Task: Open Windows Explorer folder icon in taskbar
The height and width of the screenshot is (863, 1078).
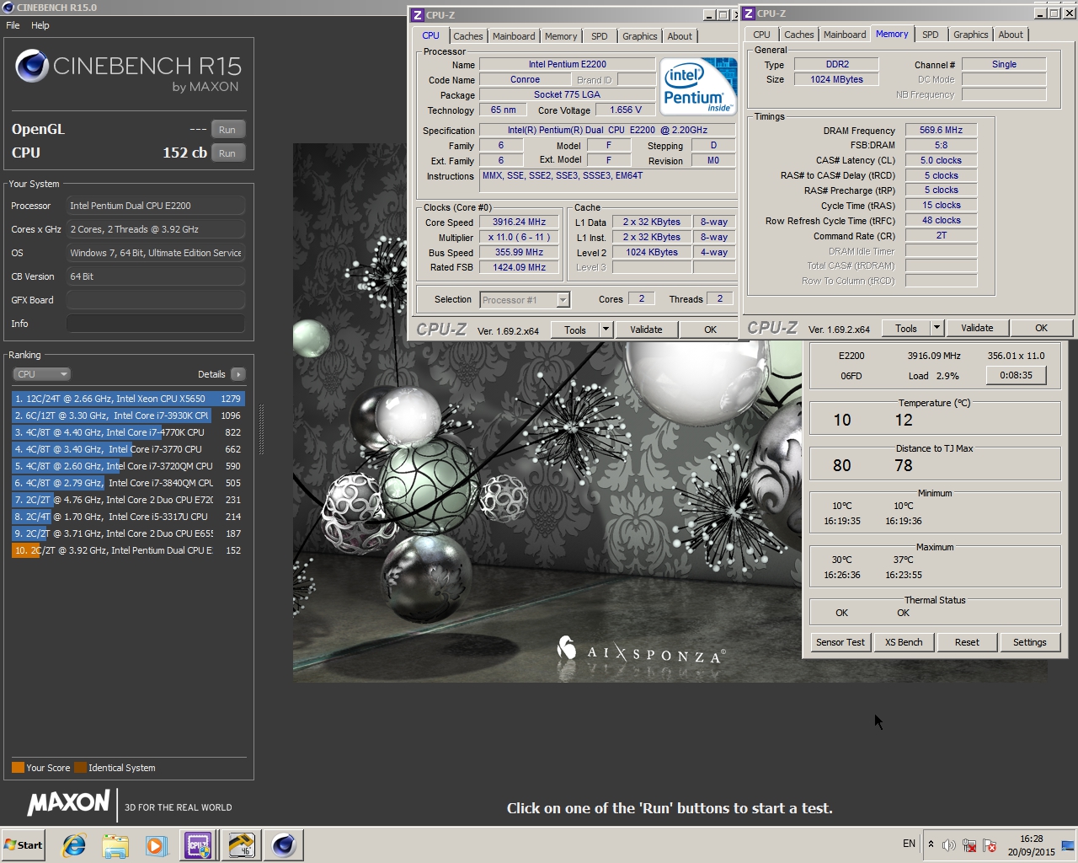Action: [115, 844]
